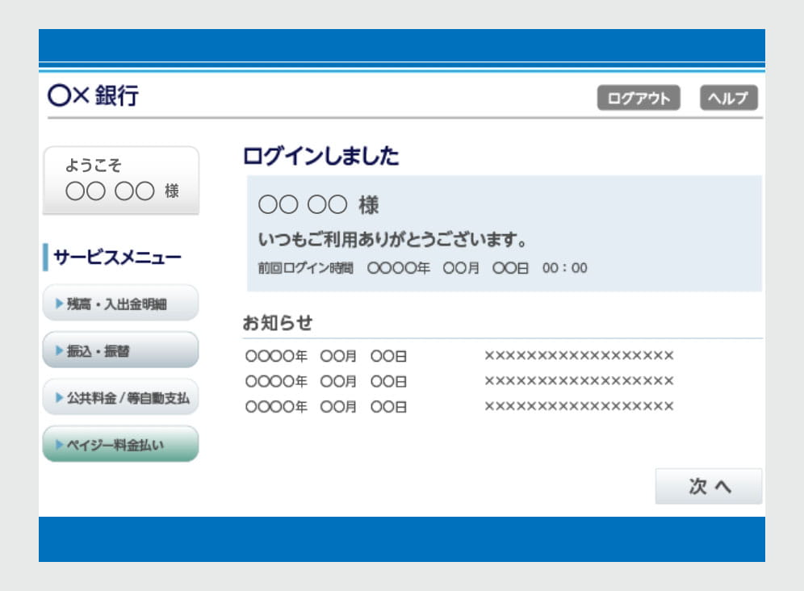Screen dimensions: 804x591
Task: Open the ペイジー料金払い menu item
Action: point(120,444)
